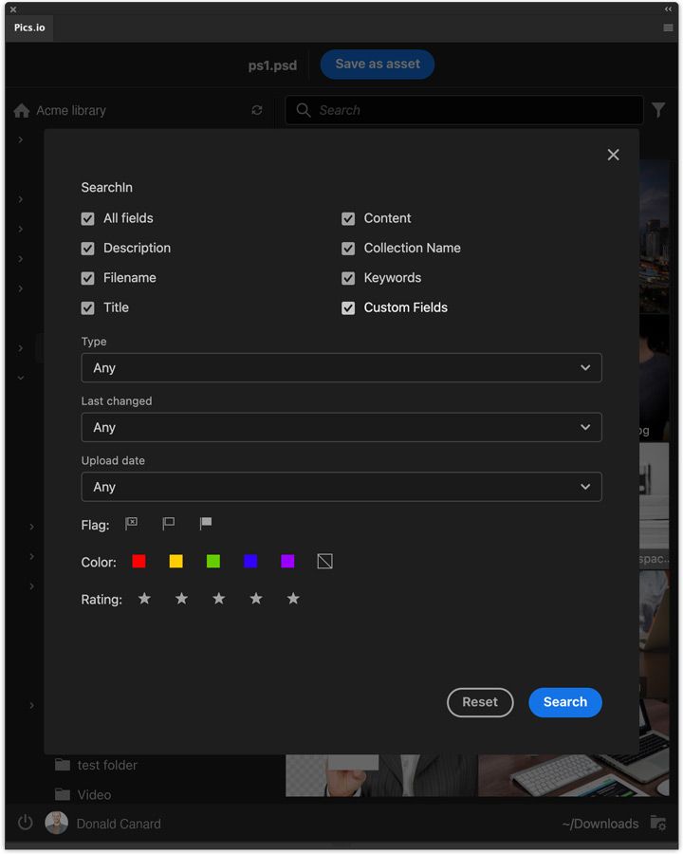Open the Last changed dropdown
The width and height of the screenshot is (683, 854).
tap(341, 427)
